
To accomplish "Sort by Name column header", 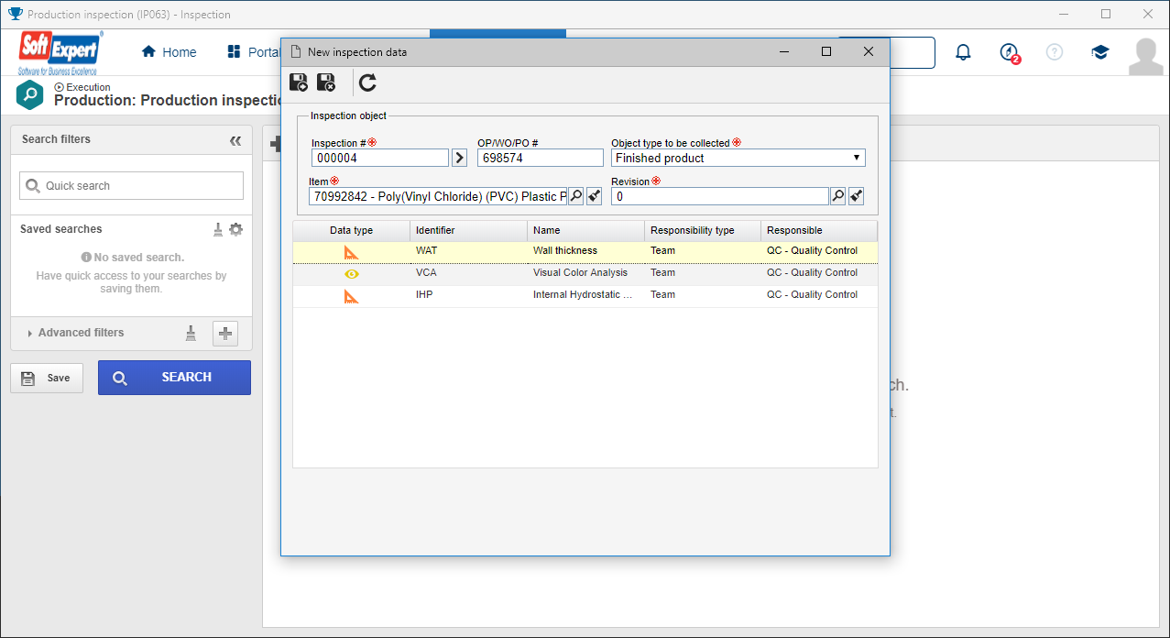I will 585,230.
